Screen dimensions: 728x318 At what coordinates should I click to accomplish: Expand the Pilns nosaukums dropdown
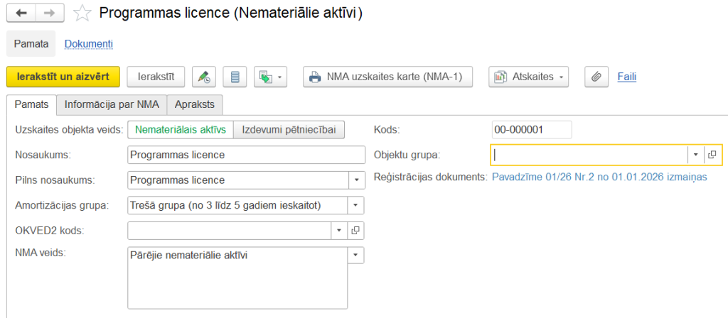pos(356,180)
